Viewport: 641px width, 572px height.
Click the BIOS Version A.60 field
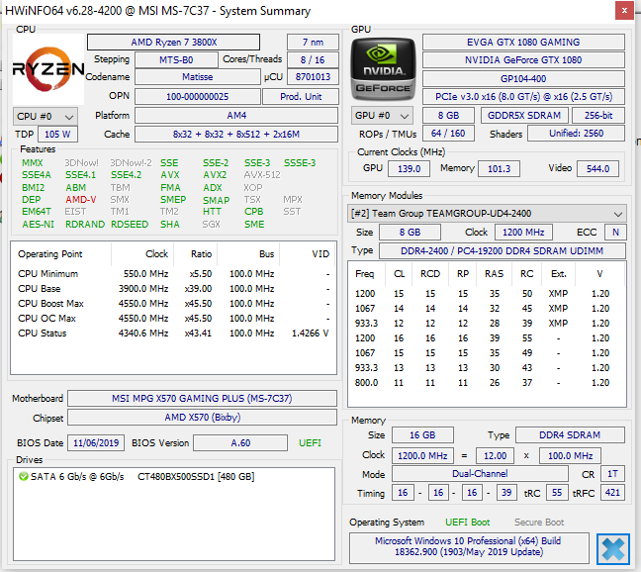[240, 442]
